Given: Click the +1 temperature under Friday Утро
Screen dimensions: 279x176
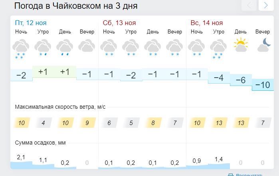Looking at the screenshot, I should click(43, 72).
